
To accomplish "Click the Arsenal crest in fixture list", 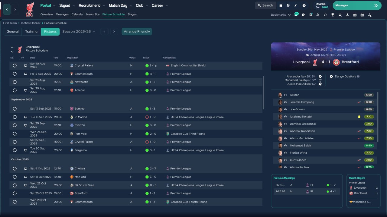I will pyautogui.click(x=71, y=90).
